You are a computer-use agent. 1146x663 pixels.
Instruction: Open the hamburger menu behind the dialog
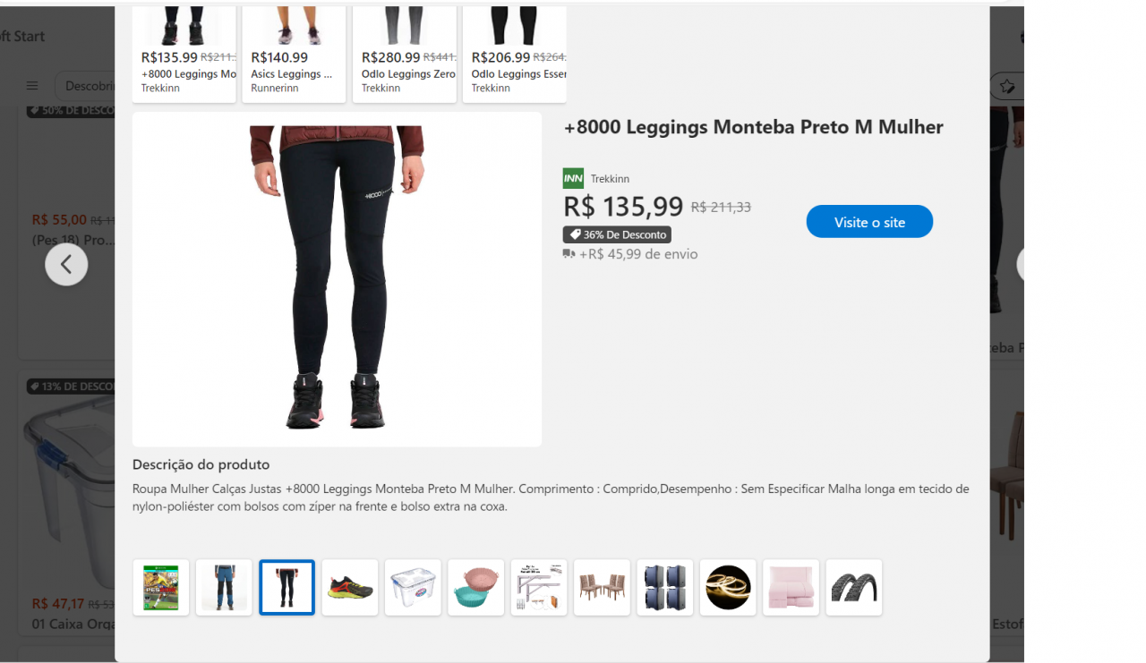[x=32, y=86]
